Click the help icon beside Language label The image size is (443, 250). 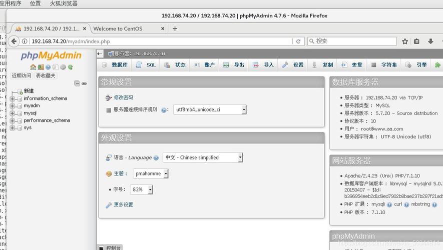156,158
